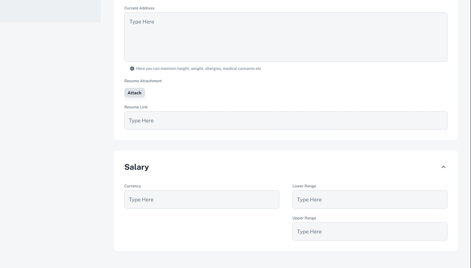471x268 pixels.
Task: Focus the Current Address text area
Action: (x=286, y=42)
